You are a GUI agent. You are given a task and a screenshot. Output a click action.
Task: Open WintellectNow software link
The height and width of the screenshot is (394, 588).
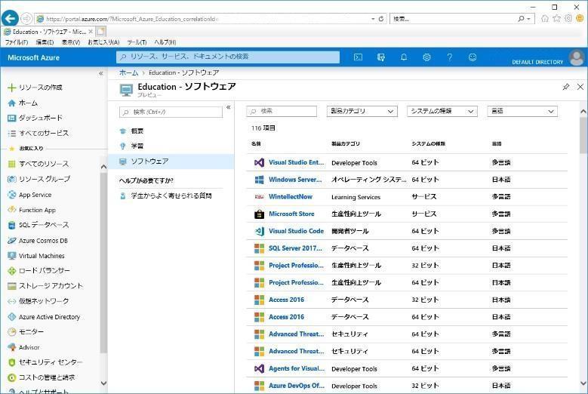click(291, 196)
